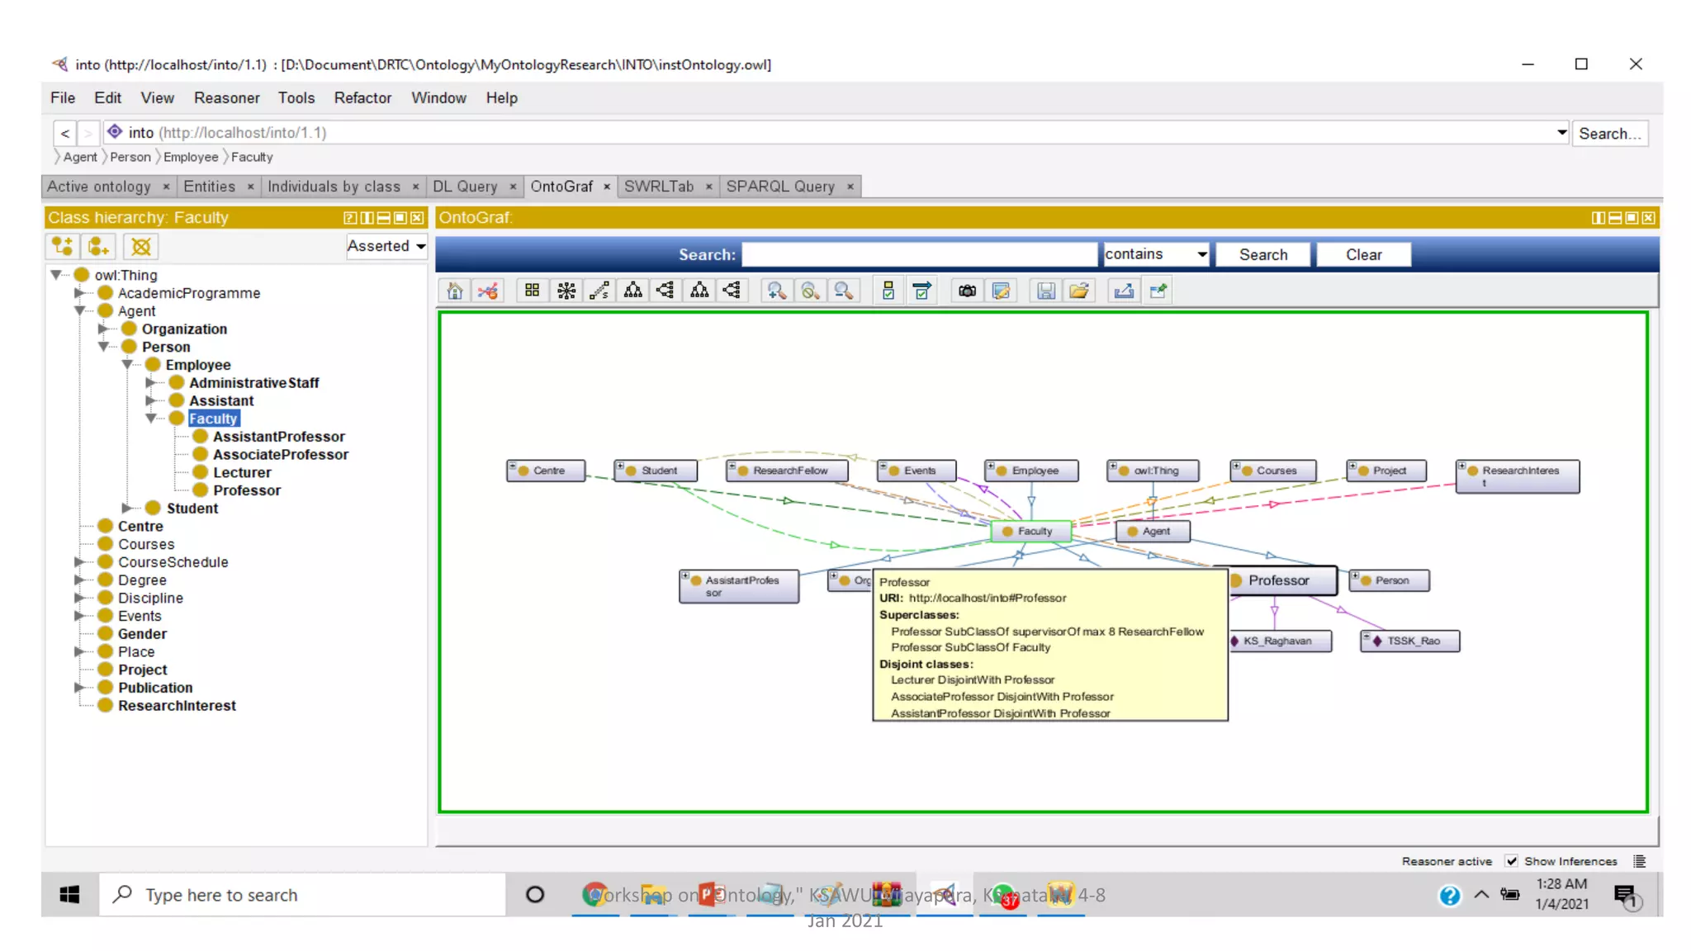Image resolution: width=1691 pixels, height=951 pixels.
Task: Click the Clear button
Action: [x=1363, y=254]
